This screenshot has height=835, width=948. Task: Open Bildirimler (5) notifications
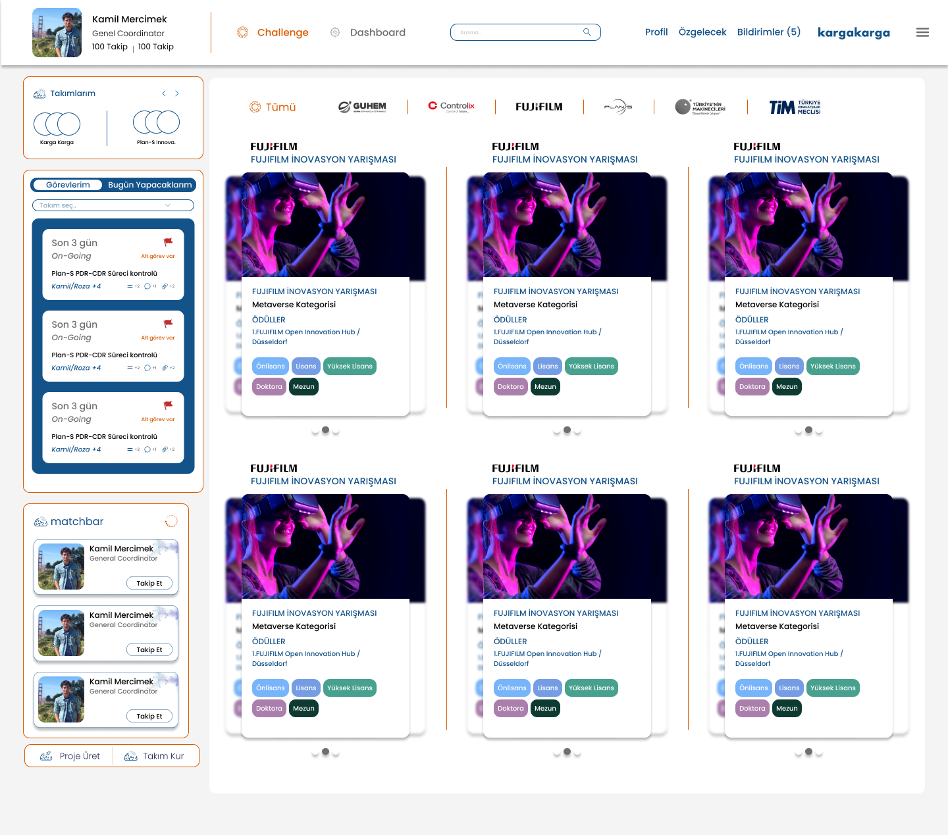coord(769,32)
